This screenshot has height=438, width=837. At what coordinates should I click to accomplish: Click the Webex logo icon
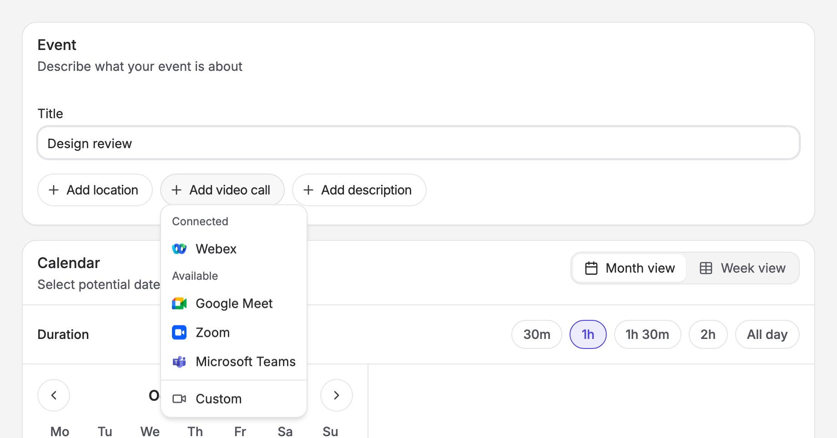pos(179,249)
